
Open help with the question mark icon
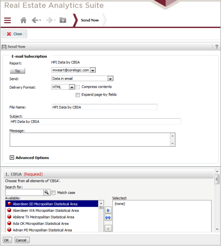point(217,46)
